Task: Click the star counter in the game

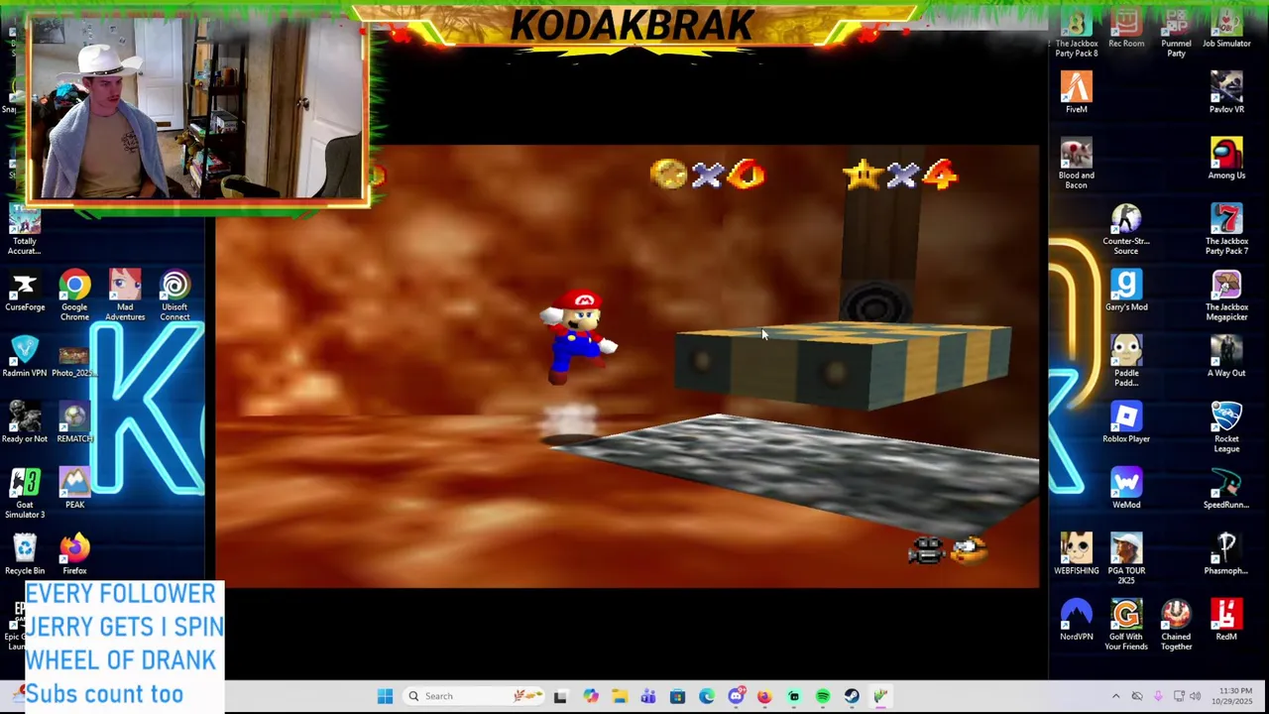Action: point(900,176)
